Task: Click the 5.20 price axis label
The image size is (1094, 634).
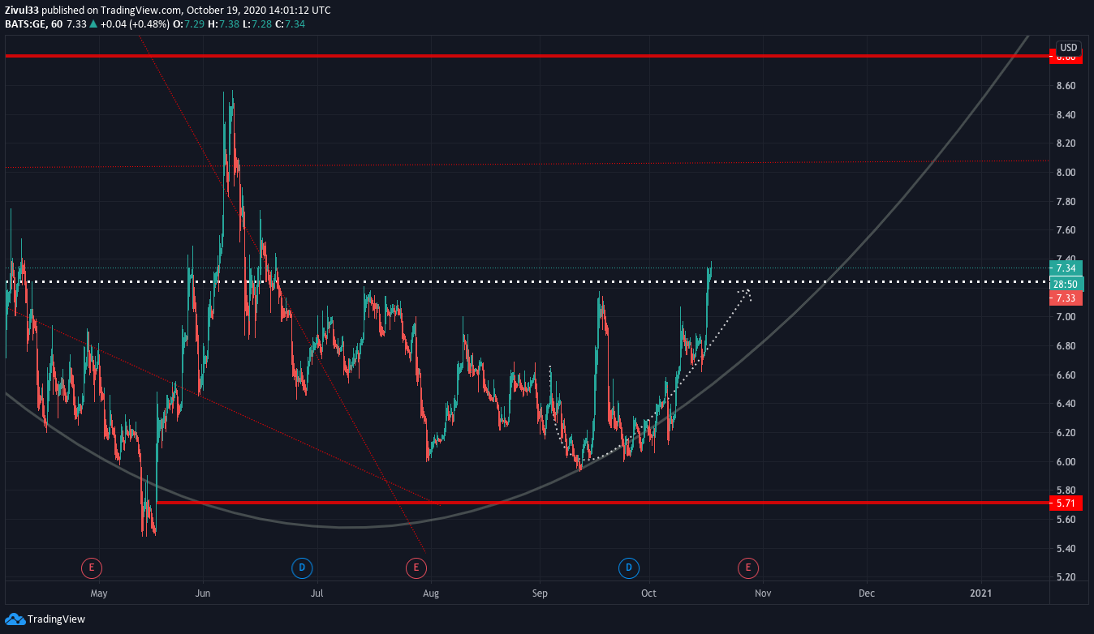Action: 1066,577
